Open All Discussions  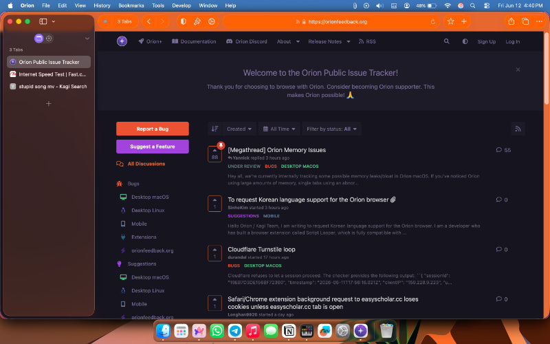pyautogui.click(x=141, y=164)
